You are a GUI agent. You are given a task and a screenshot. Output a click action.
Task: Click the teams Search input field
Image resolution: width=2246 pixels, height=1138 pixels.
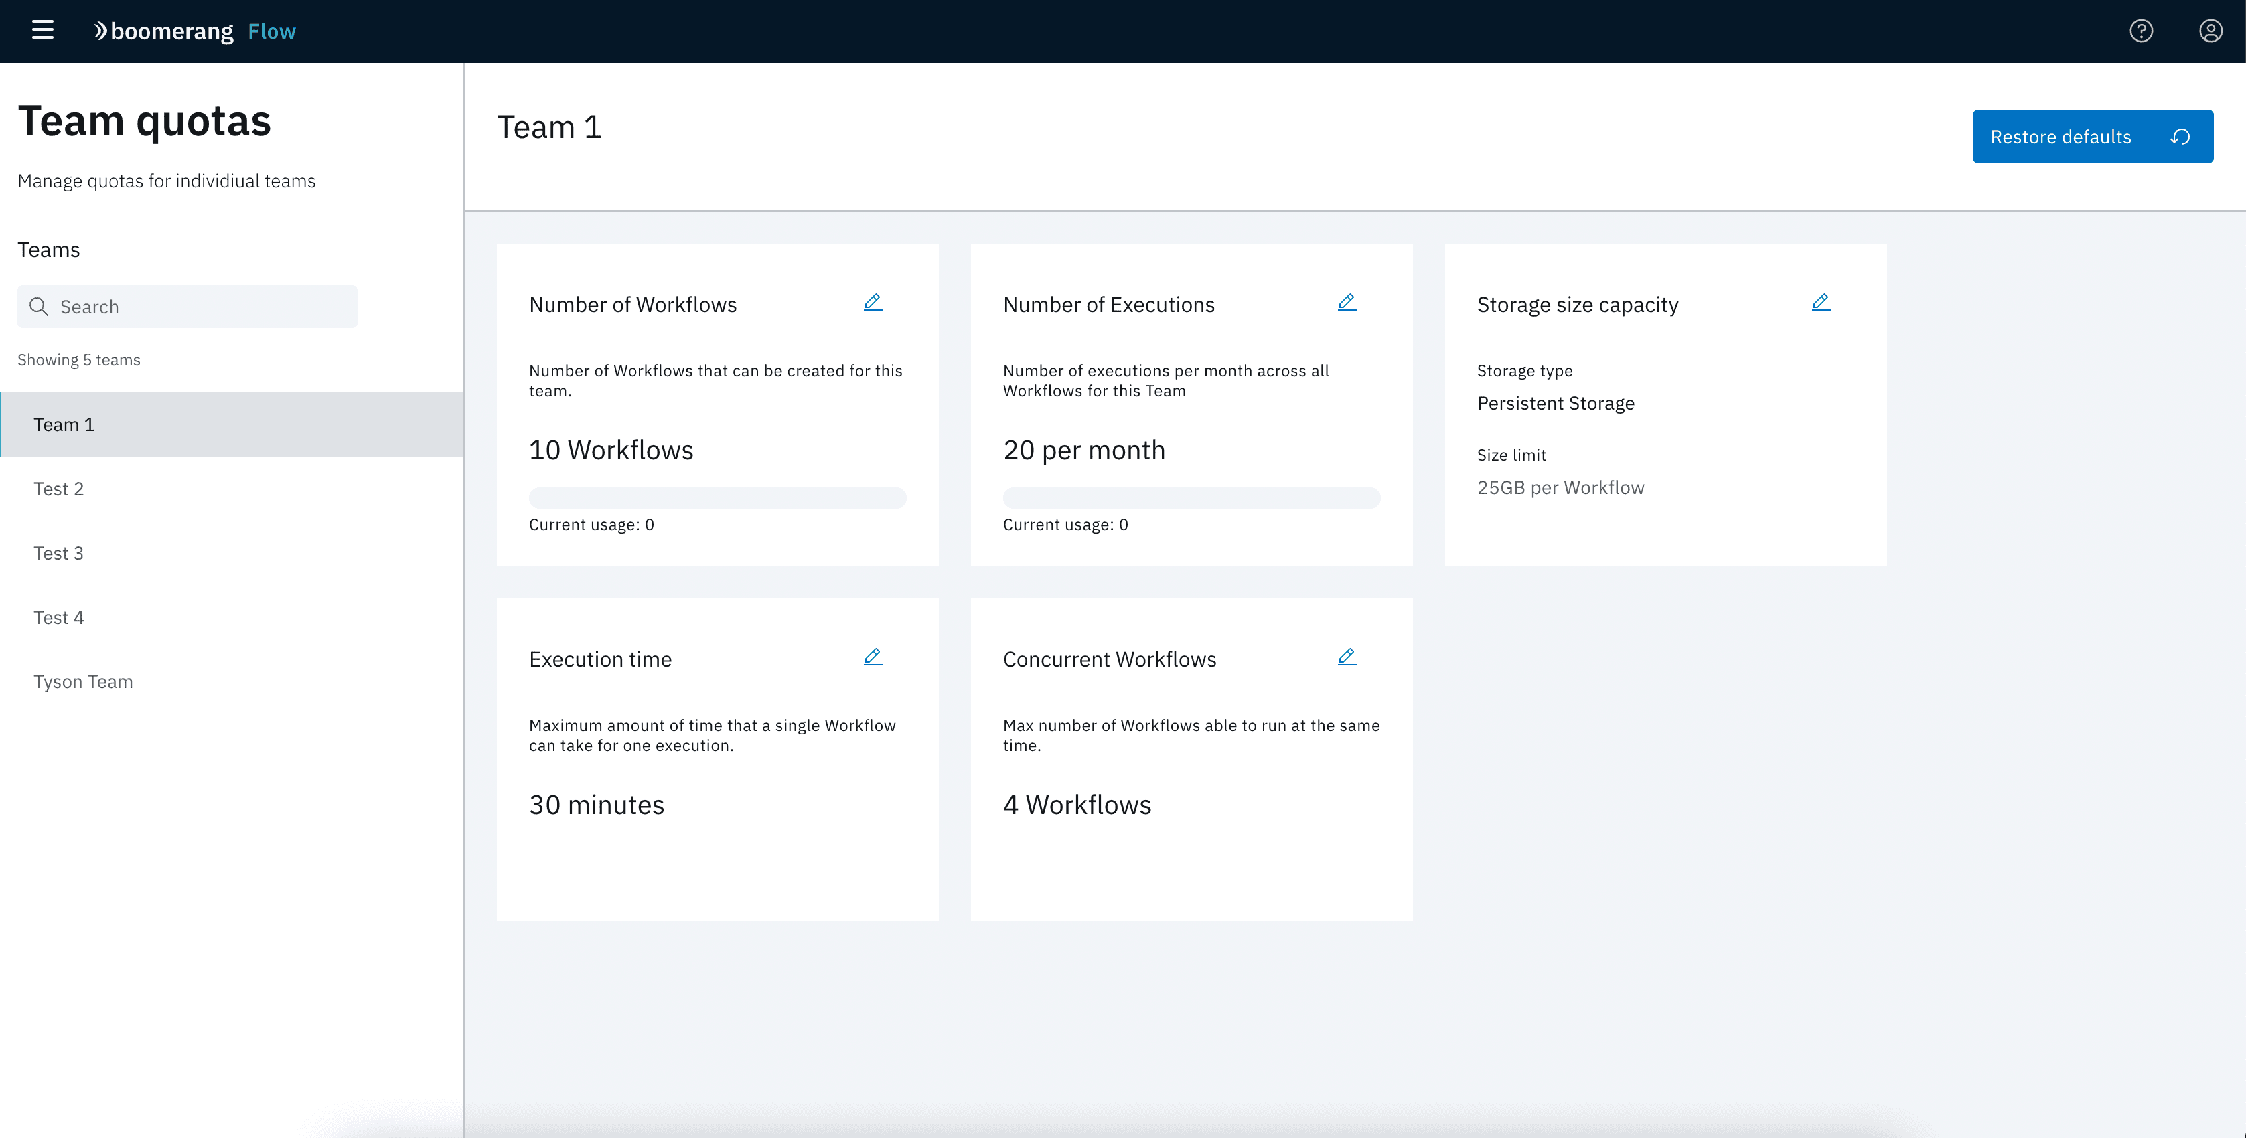(188, 307)
